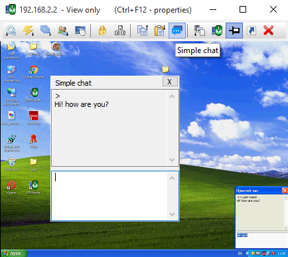Click the language indicator in XP tray

tap(240, 254)
